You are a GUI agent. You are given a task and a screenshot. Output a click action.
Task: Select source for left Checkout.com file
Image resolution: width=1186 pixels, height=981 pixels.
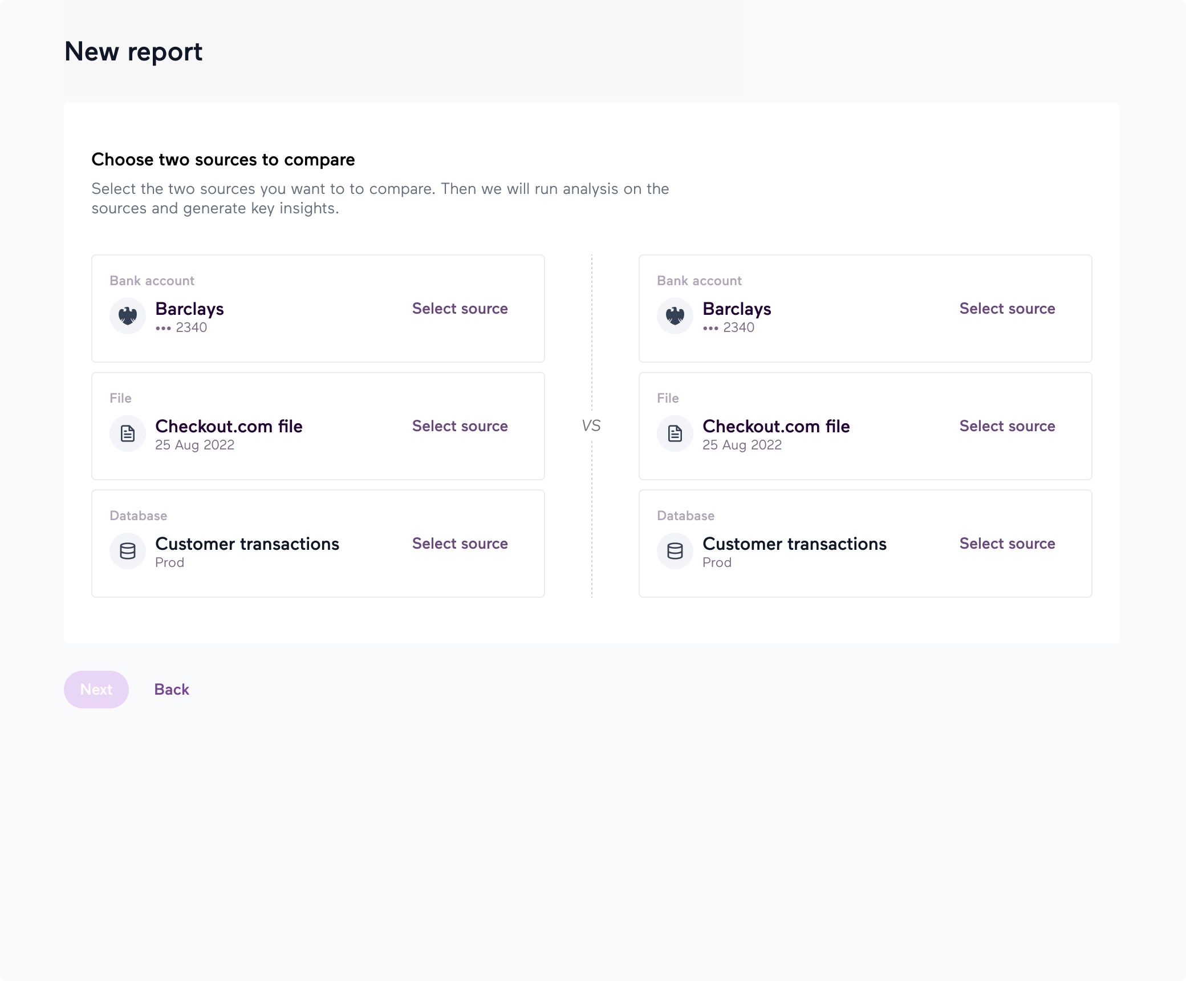(x=460, y=426)
